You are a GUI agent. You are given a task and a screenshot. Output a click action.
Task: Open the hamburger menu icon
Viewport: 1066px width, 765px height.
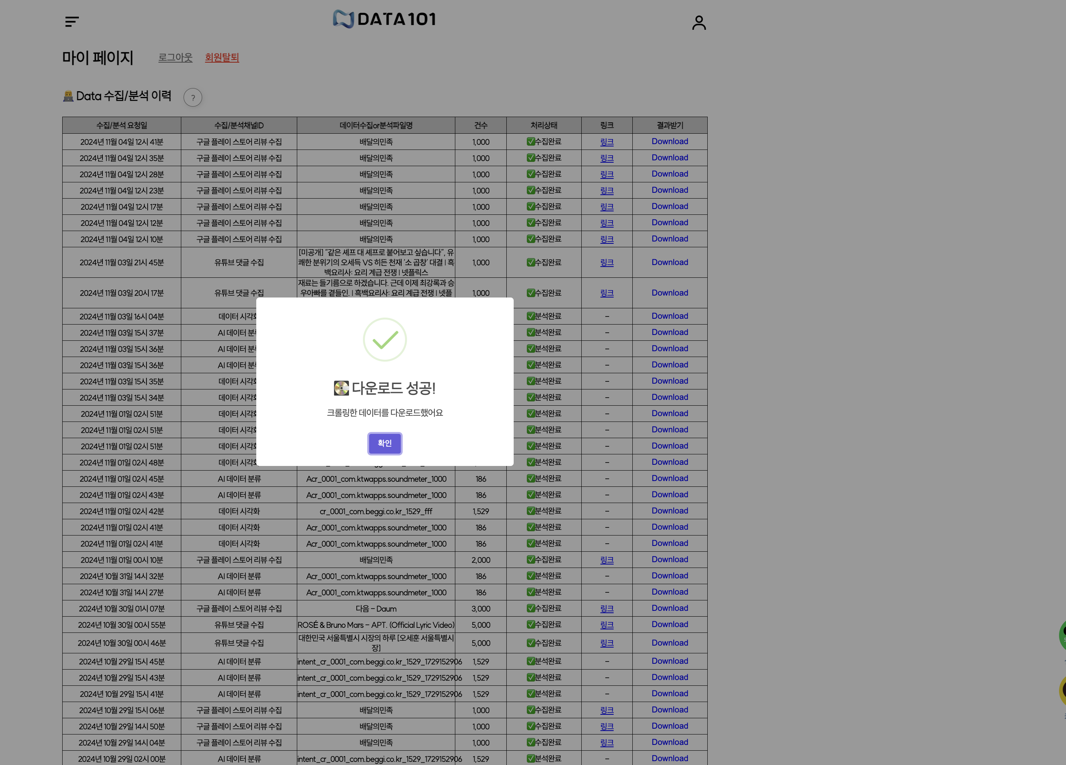click(72, 22)
